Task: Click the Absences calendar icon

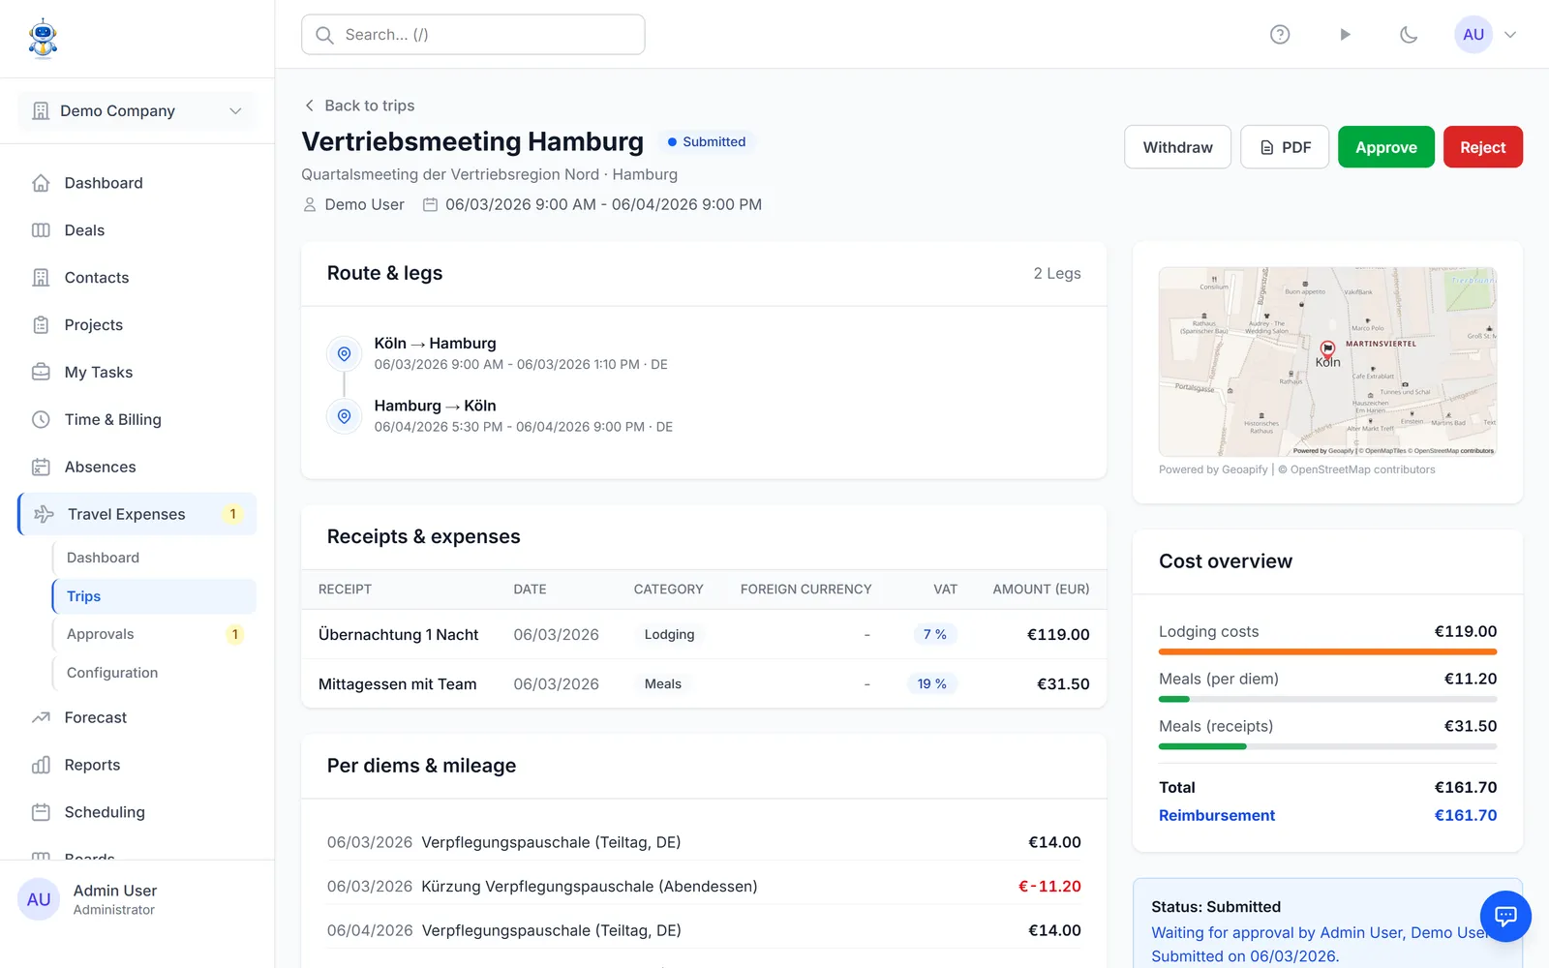Action: [41, 468]
